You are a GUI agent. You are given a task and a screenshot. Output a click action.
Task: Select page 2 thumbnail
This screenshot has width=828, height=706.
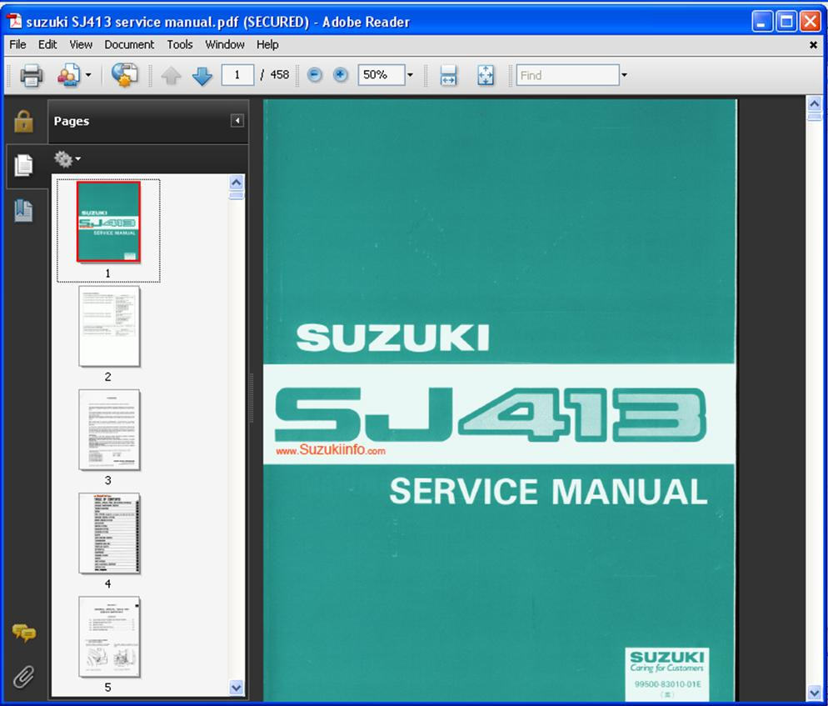click(x=109, y=326)
